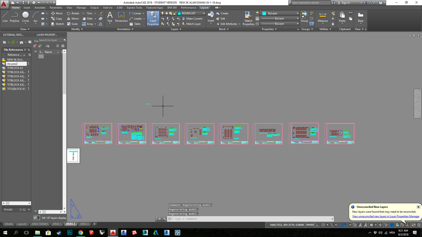This screenshot has width=422, height=237.
Task: Toggle hardware acceleration status icon
Action: point(392,225)
